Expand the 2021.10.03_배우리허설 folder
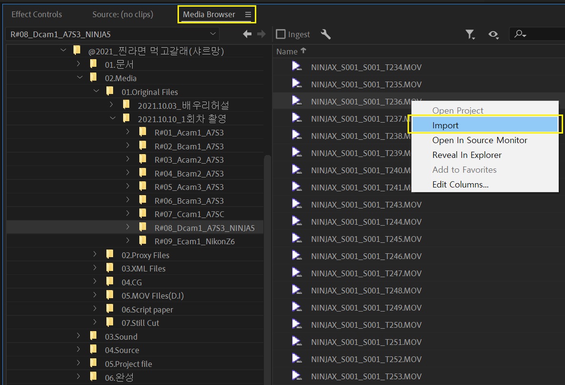 click(111, 105)
